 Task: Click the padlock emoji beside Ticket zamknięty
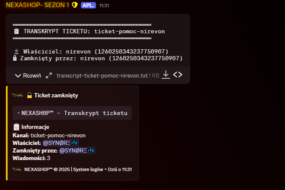(29, 95)
